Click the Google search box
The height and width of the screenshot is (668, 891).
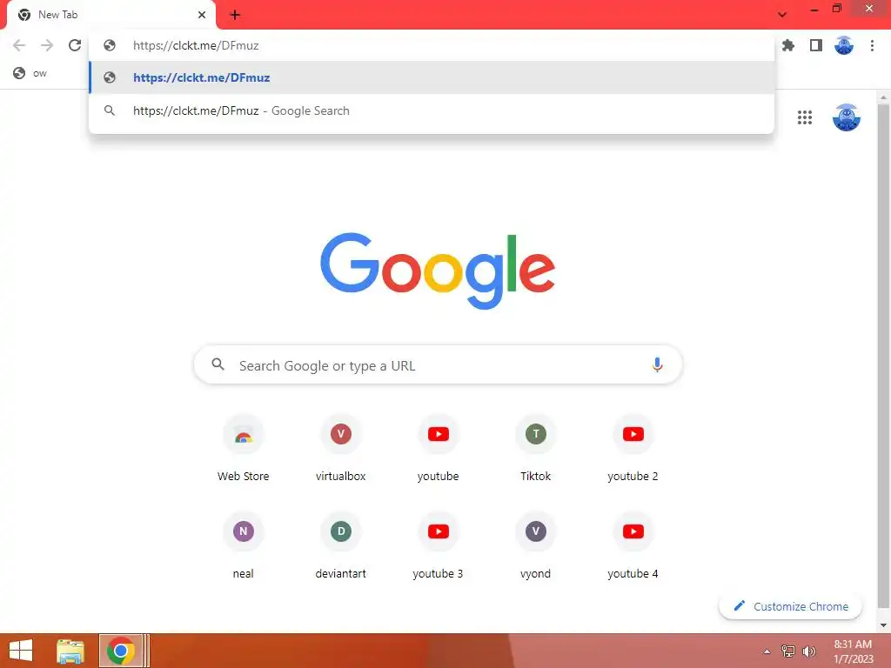coord(439,364)
